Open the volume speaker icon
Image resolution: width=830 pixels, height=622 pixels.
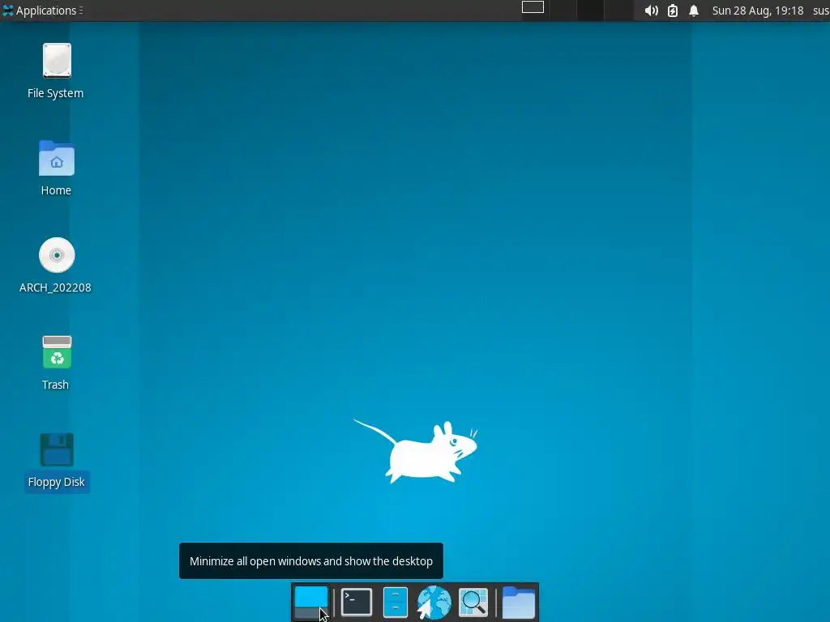(651, 11)
